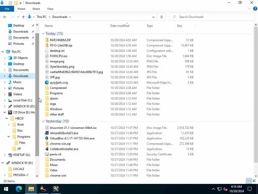The width and height of the screenshot is (258, 194).
Task: Click the taskbar installer app icon
Action: coord(43,189)
